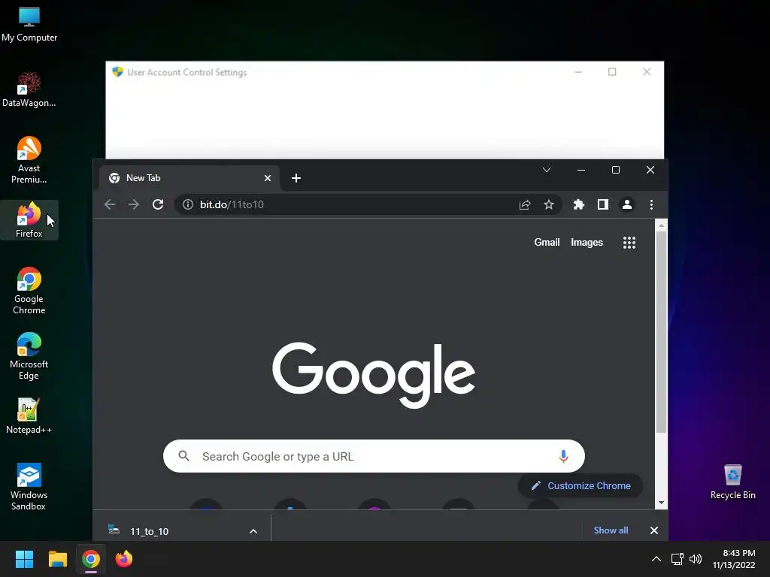
Task: Maximize the Chrome window
Action: (x=616, y=170)
